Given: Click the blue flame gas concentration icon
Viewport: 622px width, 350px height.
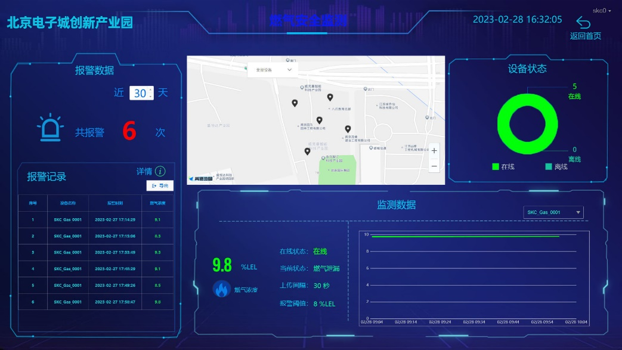Looking at the screenshot, I should (x=221, y=289).
